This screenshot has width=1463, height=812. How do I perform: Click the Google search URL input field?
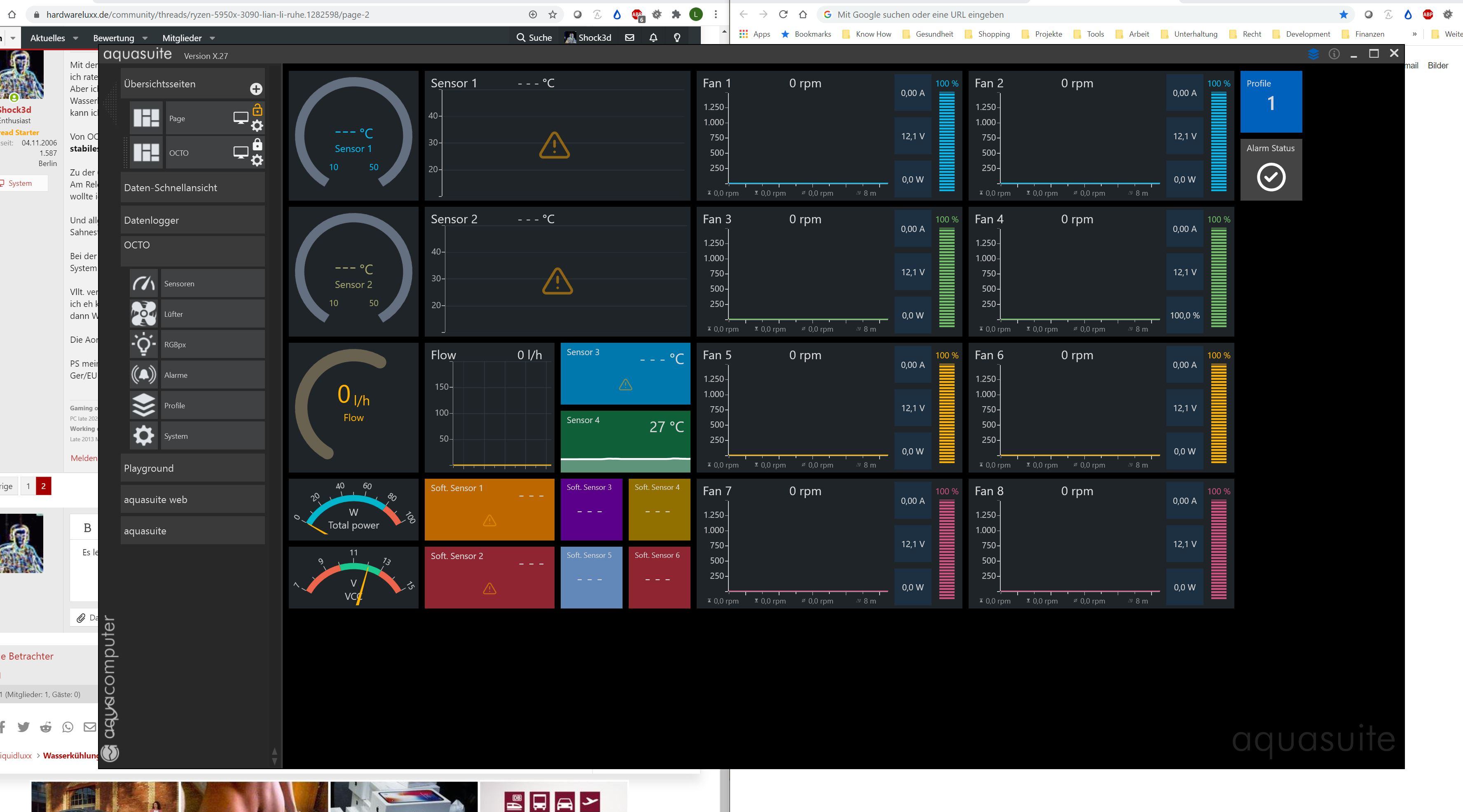(1079, 15)
